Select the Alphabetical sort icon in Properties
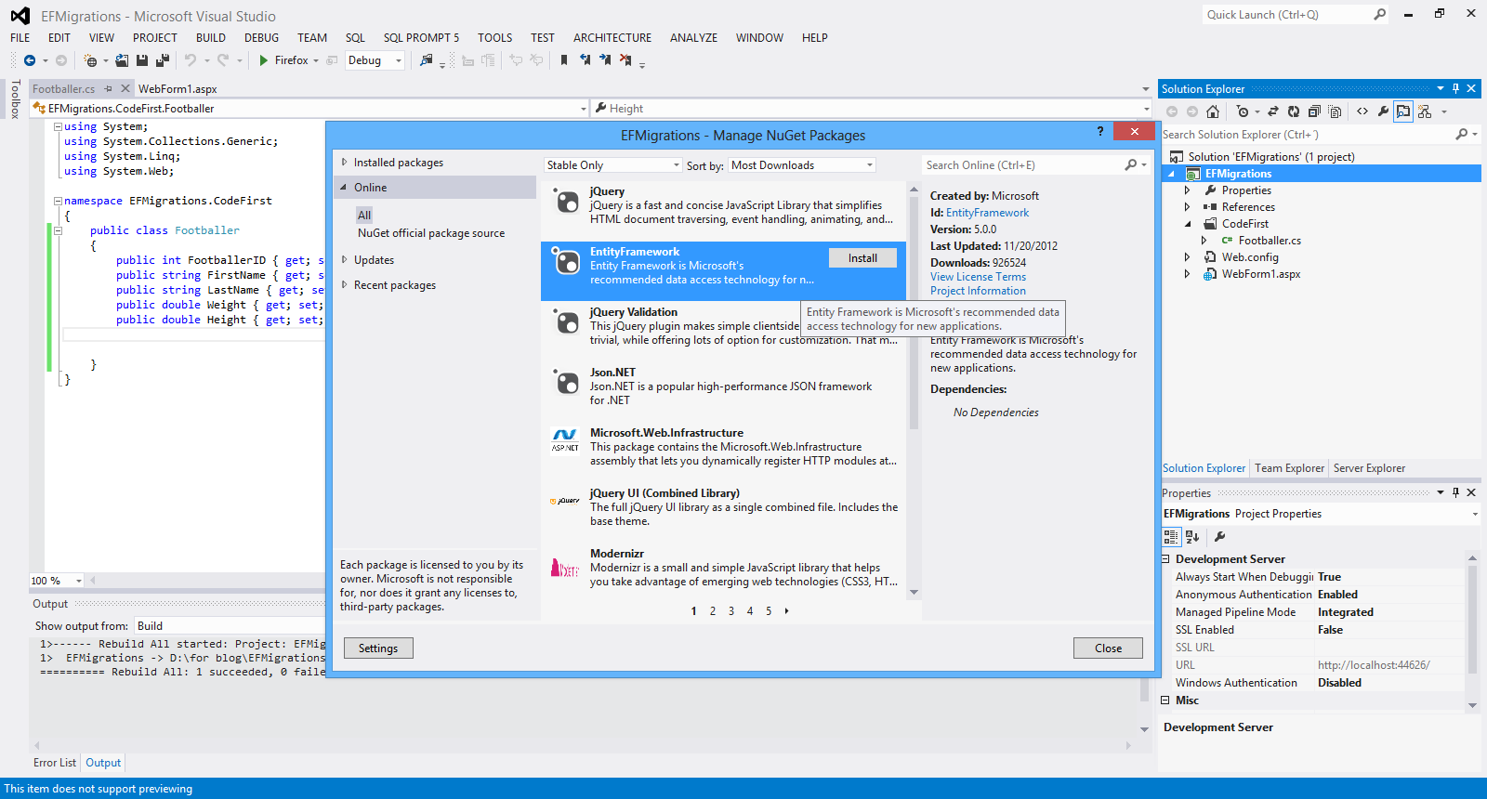This screenshot has height=799, width=1487. [x=1193, y=537]
